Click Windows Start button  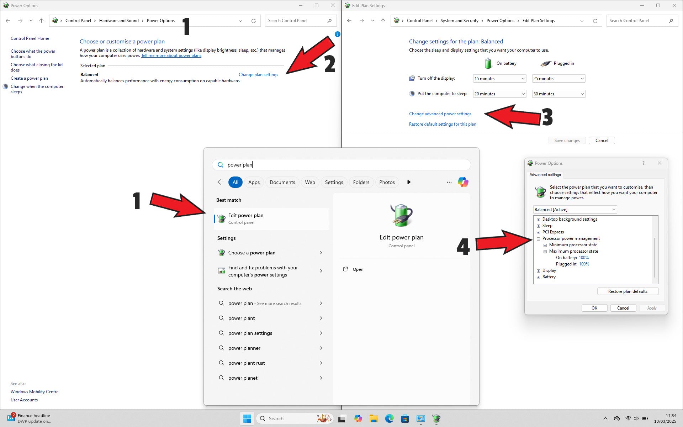click(x=247, y=418)
